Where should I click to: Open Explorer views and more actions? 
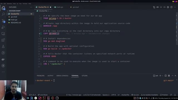pyautogui.click(x=31, y=7)
